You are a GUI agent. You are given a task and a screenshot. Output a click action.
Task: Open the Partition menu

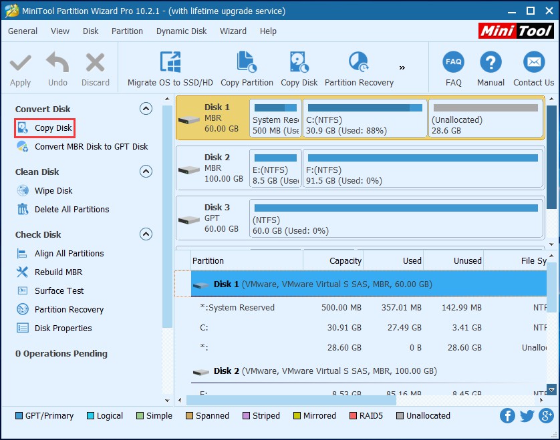pyautogui.click(x=127, y=31)
